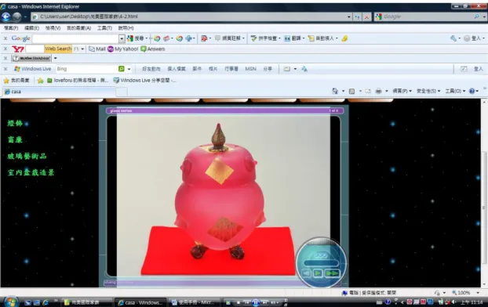Viewport: 488px width, 307px height.
Task: Open the command bar Tools dropdown
Action: coord(455,91)
